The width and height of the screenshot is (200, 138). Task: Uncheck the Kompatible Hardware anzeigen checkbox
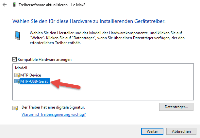click(x=14, y=60)
